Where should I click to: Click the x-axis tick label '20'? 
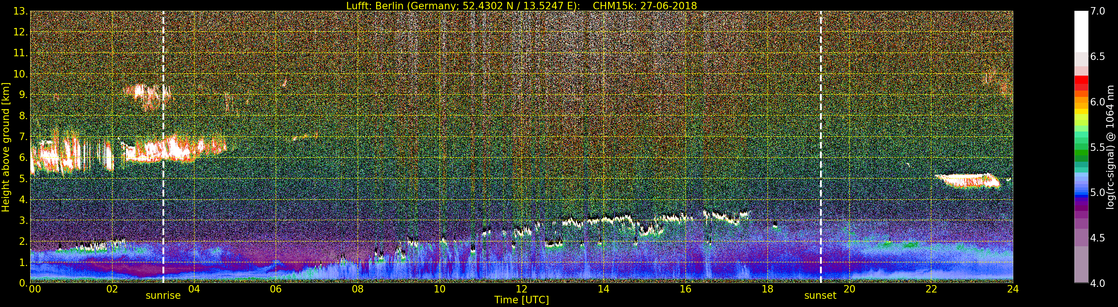click(x=849, y=289)
